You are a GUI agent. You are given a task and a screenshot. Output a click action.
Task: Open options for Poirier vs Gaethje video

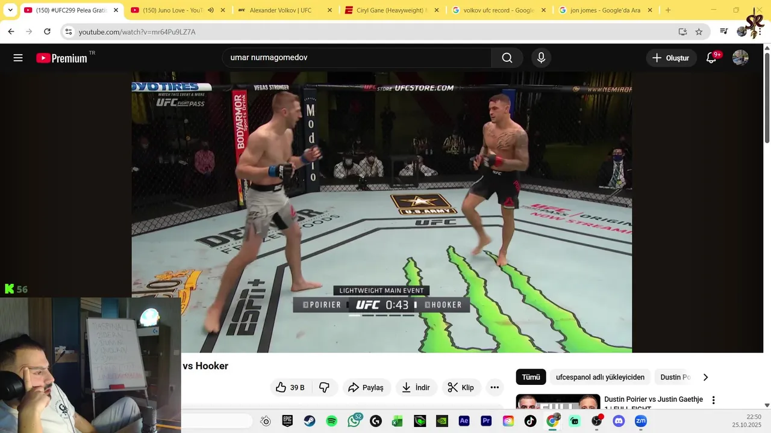point(714,400)
